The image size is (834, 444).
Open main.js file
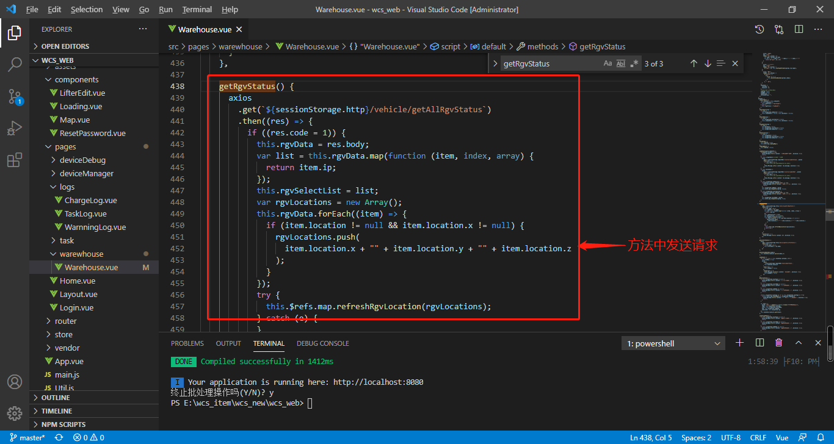tap(94, 374)
